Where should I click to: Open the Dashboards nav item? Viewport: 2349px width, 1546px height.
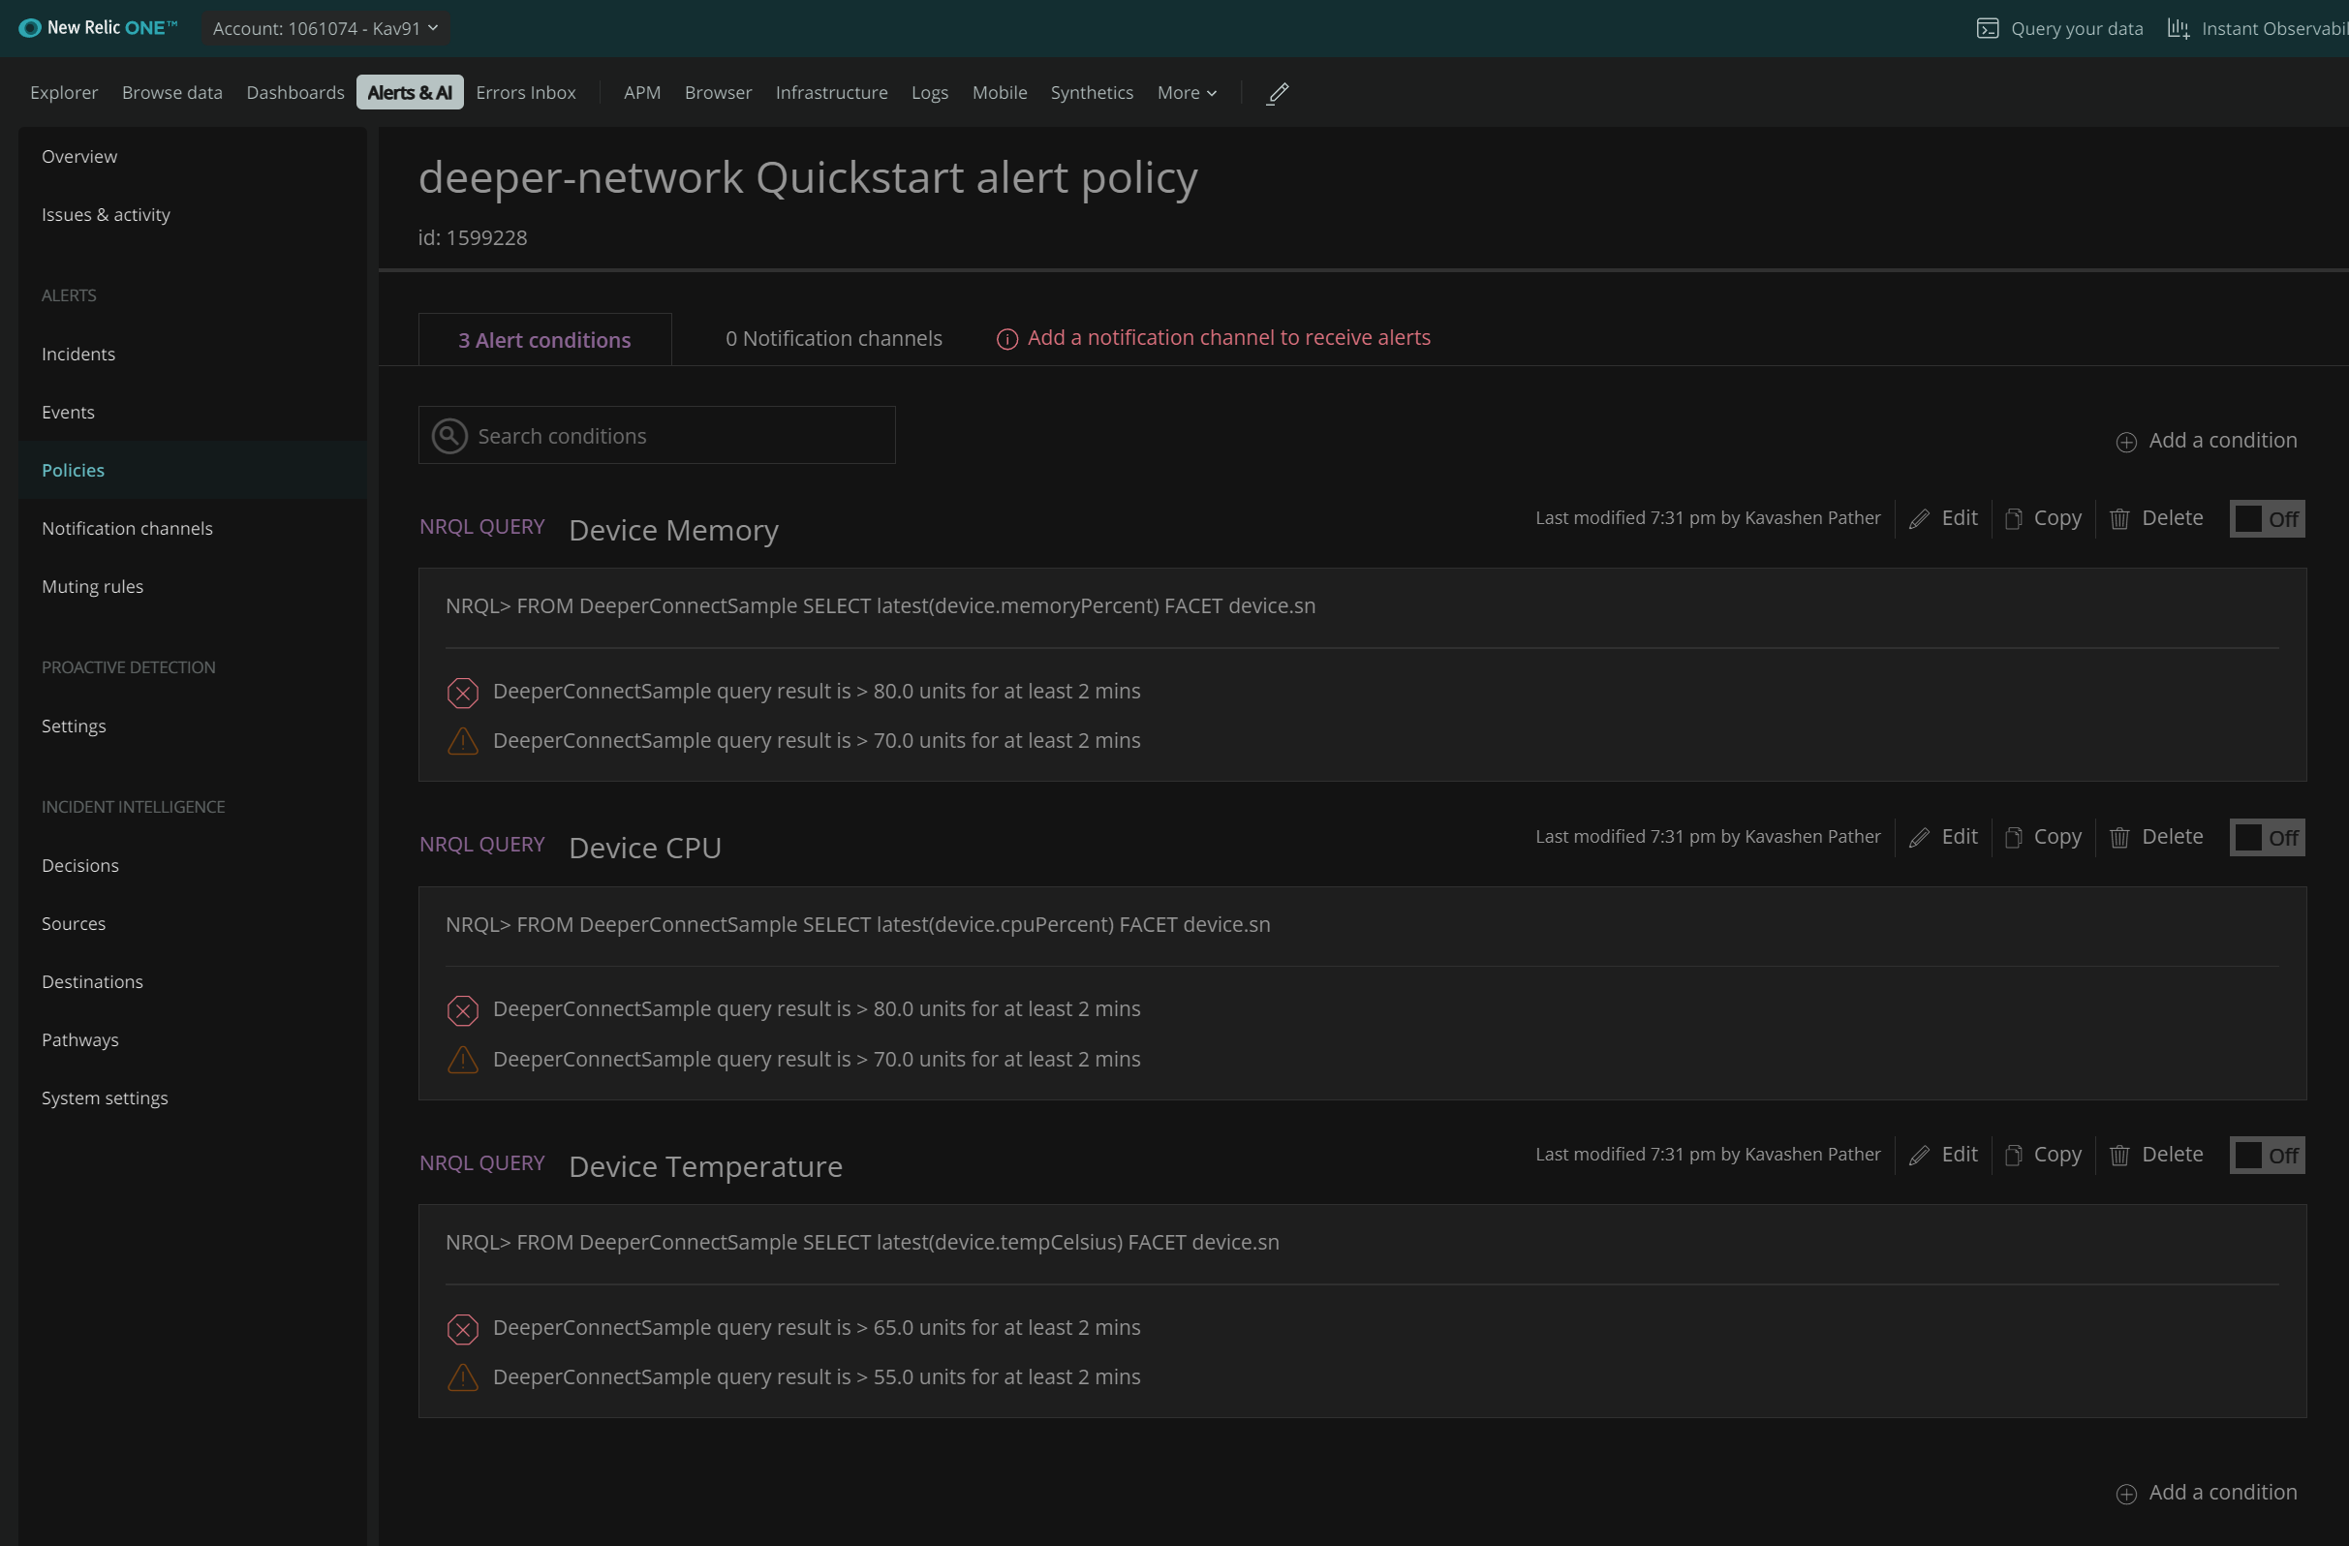[x=295, y=93]
